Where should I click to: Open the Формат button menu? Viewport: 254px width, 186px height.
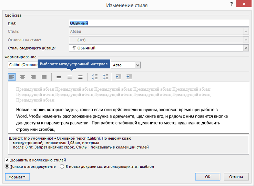(18, 177)
